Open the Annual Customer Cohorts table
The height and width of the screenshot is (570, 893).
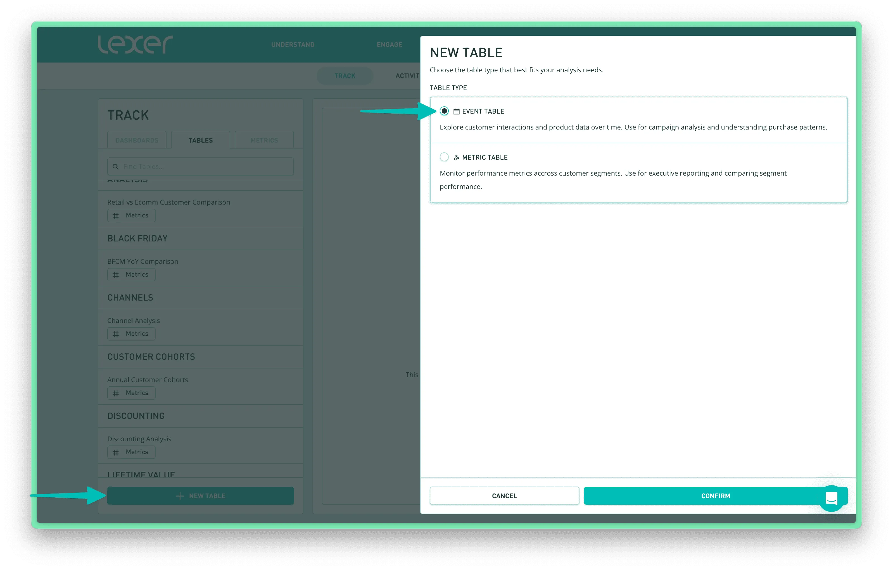(x=148, y=380)
